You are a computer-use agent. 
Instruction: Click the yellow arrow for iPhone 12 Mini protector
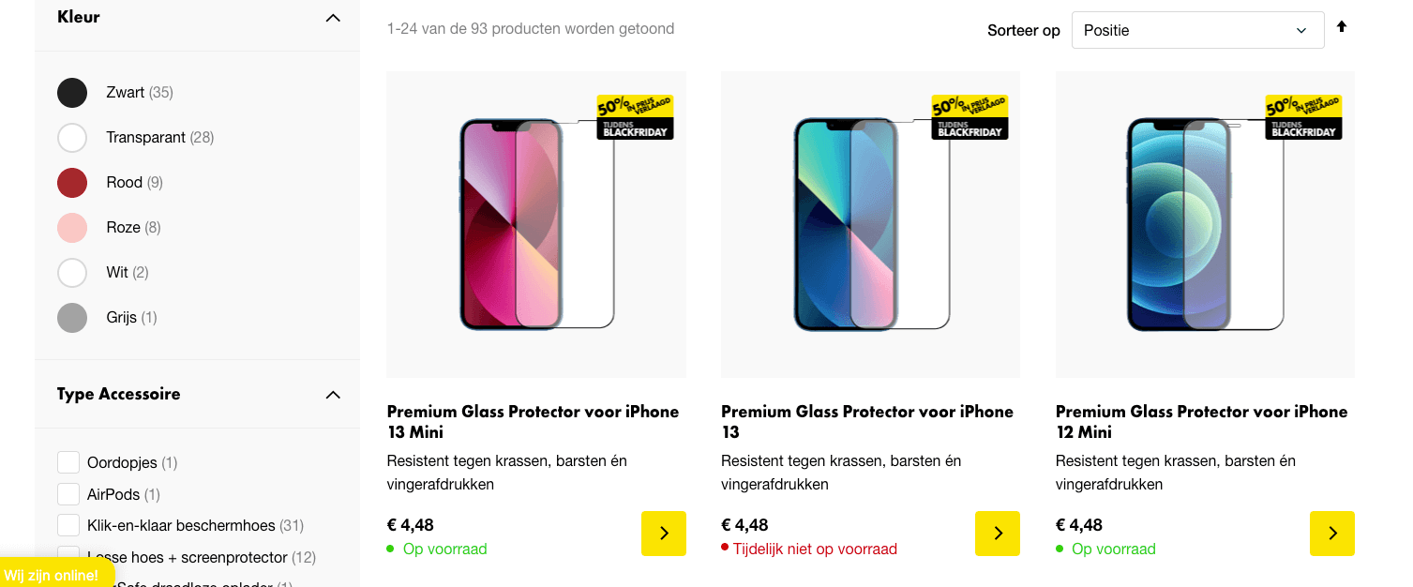tap(1331, 534)
